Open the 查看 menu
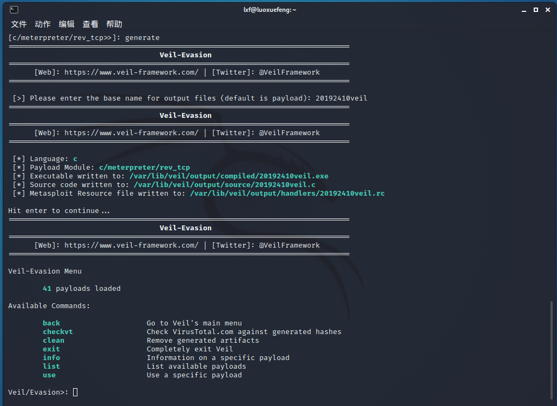 (90, 24)
